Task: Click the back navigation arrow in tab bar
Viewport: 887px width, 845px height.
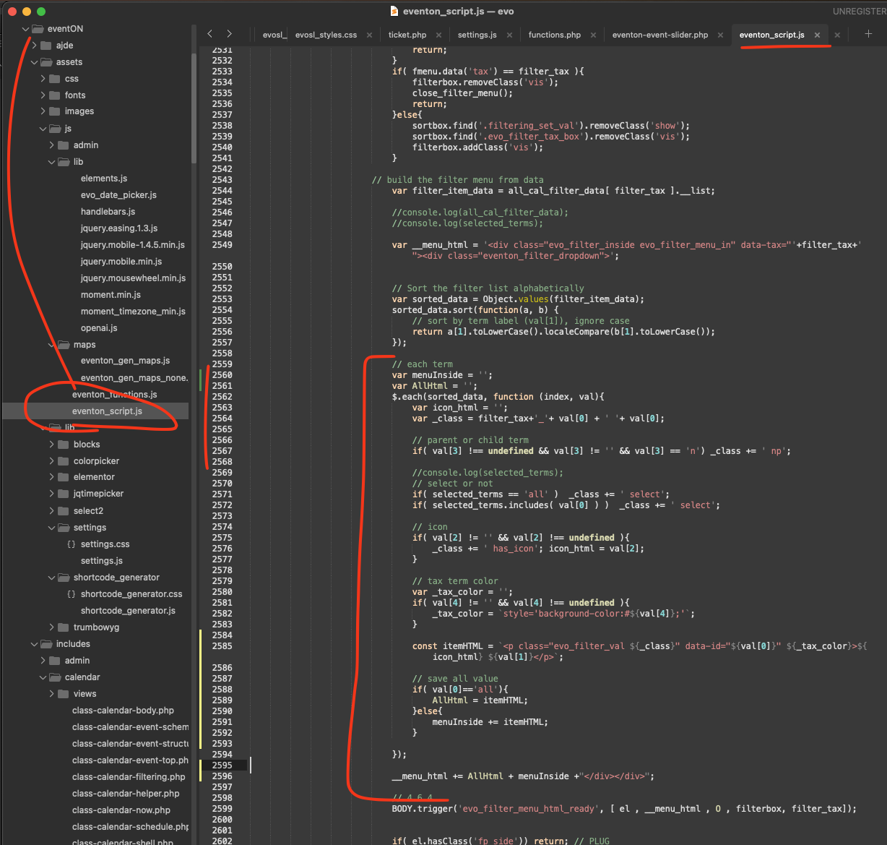Action: coord(210,34)
